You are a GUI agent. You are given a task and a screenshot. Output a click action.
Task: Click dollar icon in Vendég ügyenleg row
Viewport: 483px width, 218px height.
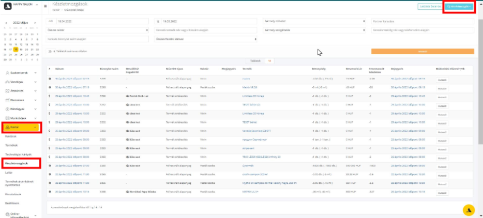tap(50, 131)
